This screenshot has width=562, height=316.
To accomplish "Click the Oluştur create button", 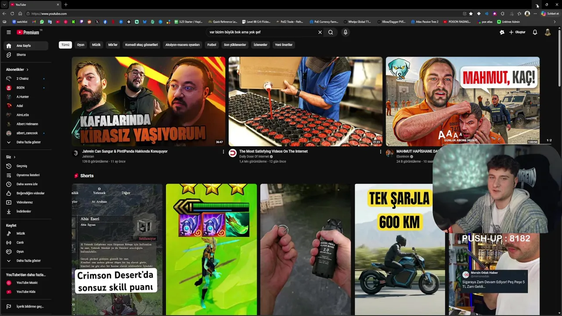I will pyautogui.click(x=517, y=32).
